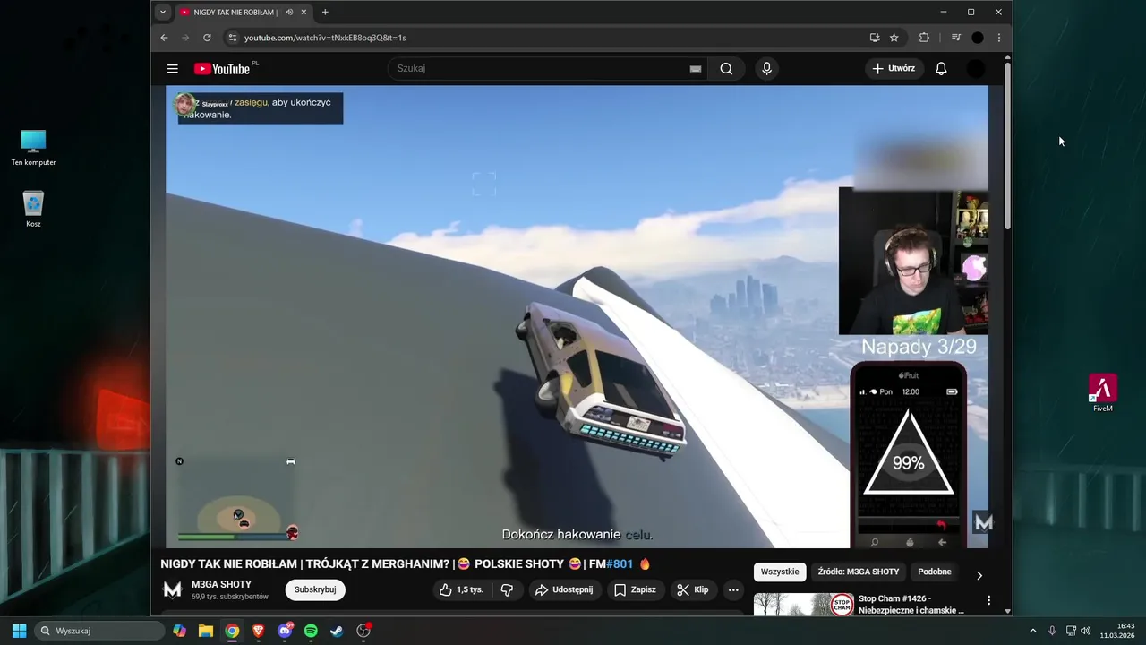1146x645 pixels.
Task: Open Ten komputer desktop icon
Action: [33, 148]
